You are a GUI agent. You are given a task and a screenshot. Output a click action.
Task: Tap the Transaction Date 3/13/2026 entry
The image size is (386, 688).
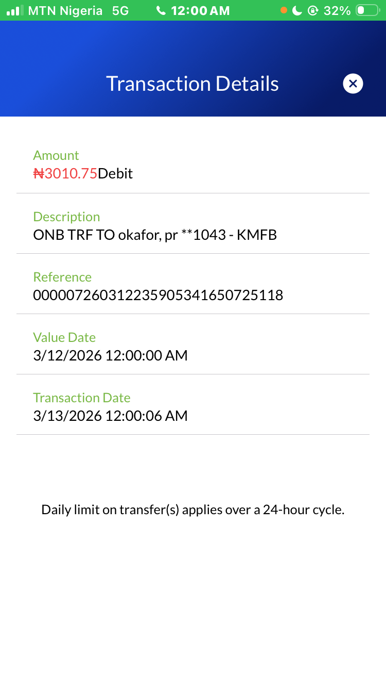pyautogui.click(x=110, y=416)
